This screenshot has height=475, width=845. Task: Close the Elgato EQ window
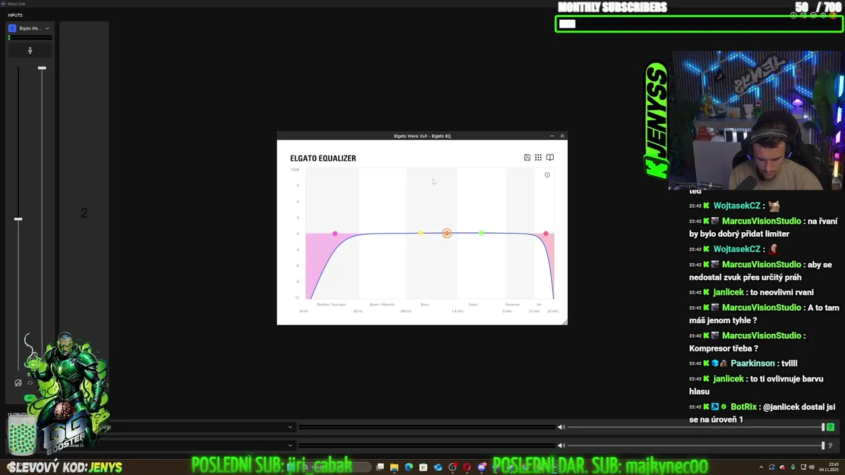tap(562, 136)
